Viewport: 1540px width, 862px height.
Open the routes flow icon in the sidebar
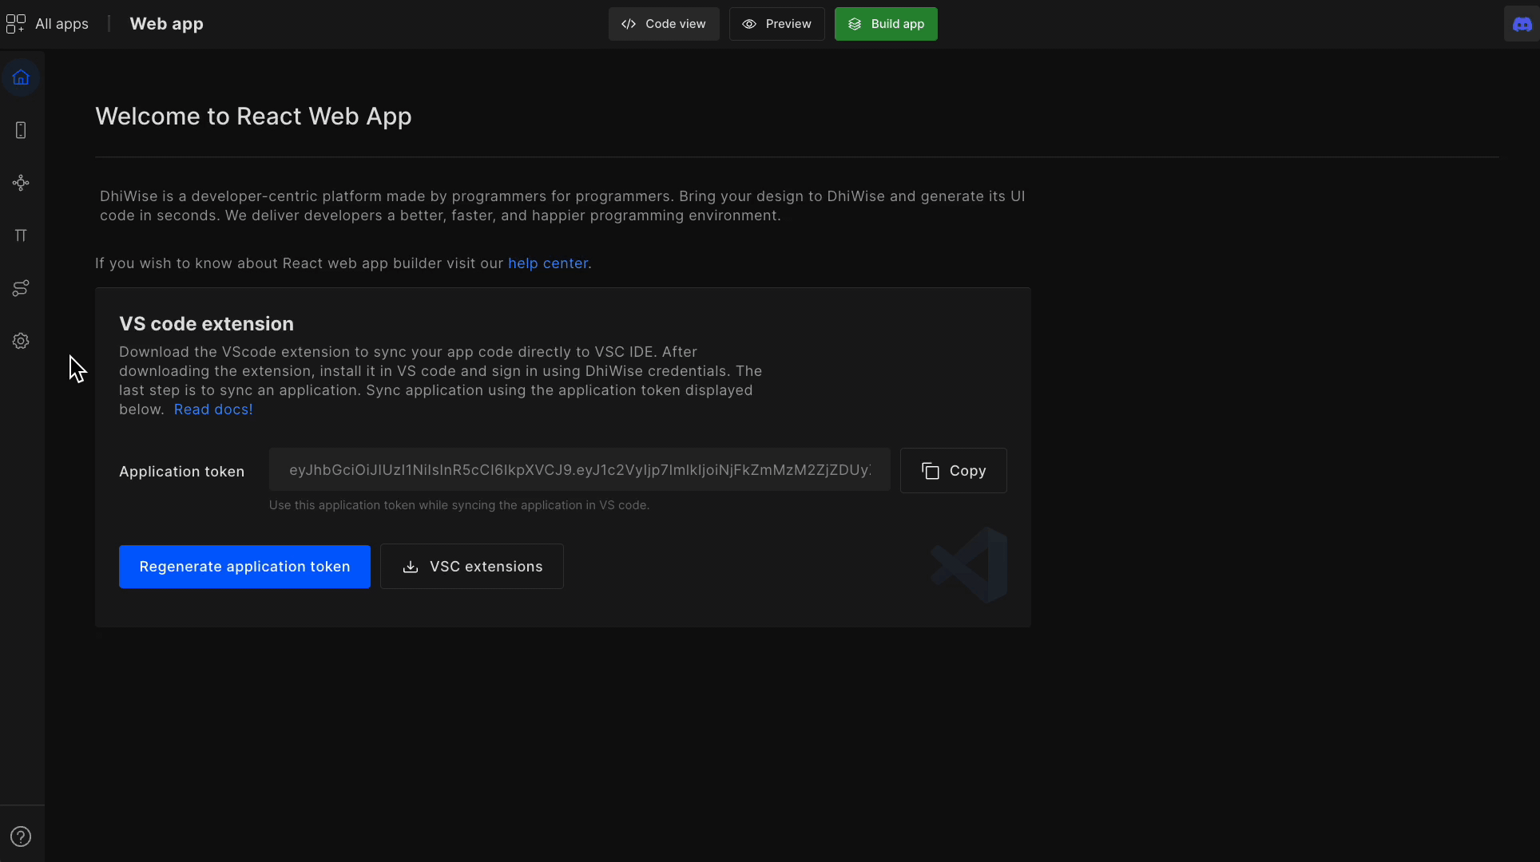tap(21, 288)
